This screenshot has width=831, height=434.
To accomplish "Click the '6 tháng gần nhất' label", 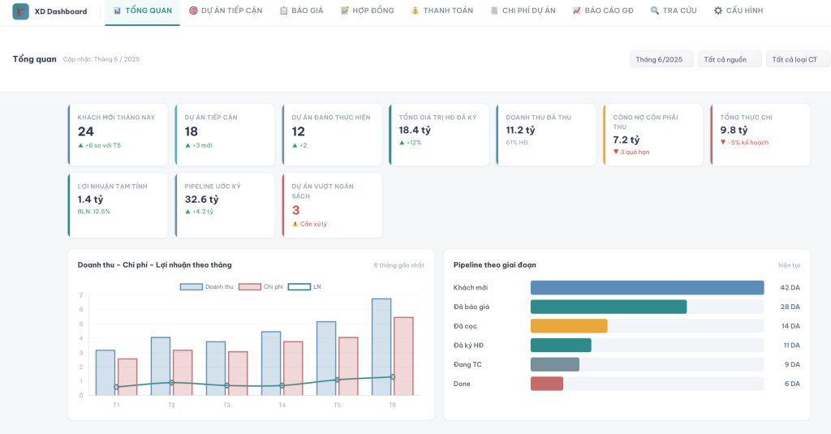I will [398, 265].
